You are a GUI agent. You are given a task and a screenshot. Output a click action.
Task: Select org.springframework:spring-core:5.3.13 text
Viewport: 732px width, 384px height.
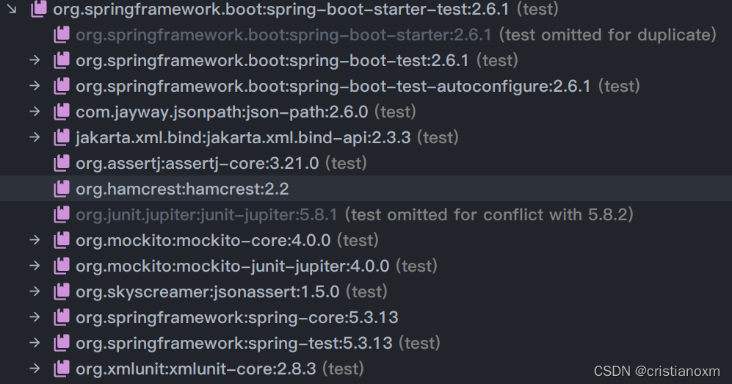pos(237,316)
